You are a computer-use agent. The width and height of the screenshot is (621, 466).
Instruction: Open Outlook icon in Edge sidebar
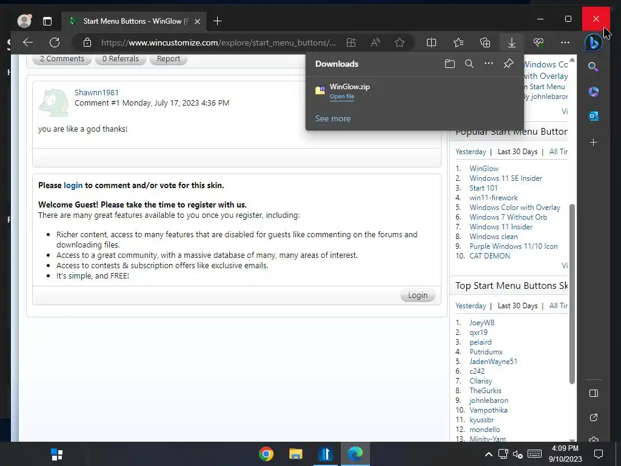(593, 116)
